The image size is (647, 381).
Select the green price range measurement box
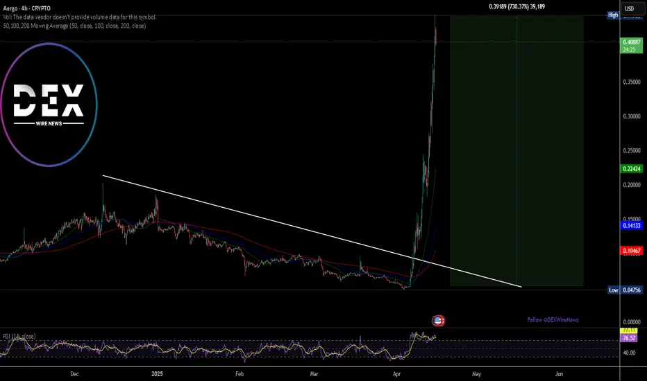click(516, 151)
